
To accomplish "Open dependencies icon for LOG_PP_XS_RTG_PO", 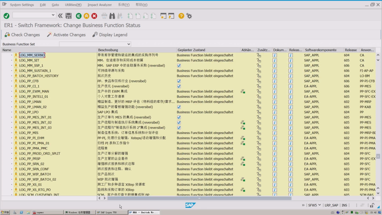I will 243,190.
